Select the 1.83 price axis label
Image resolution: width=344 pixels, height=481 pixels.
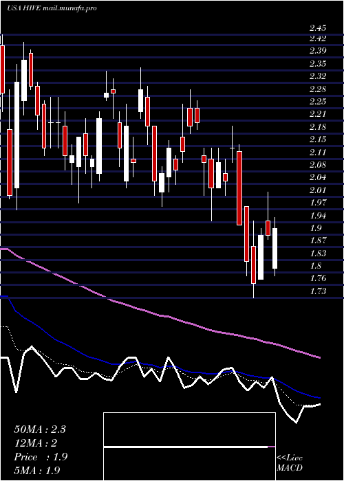pyautogui.click(x=318, y=254)
